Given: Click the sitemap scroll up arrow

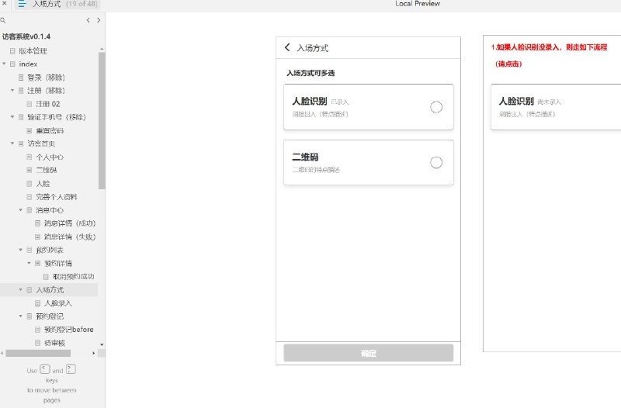Looking at the screenshot, I should click(x=102, y=49).
